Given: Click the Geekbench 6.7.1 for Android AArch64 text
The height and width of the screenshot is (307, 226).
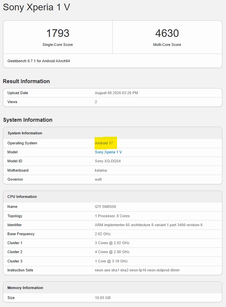Looking at the screenshot, I should pos(39,61).
